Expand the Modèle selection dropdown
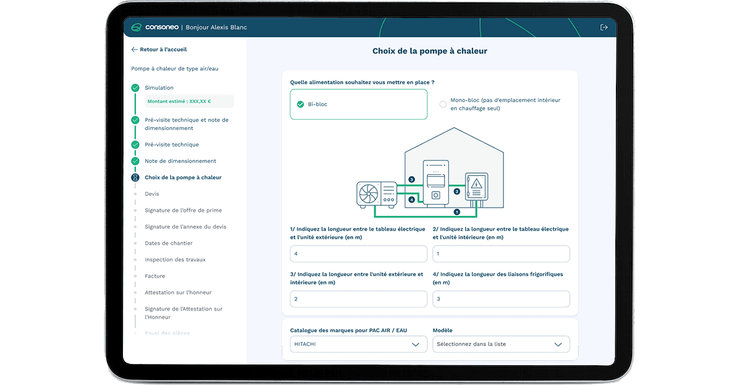The width and height of the screenshot is (745, 385). click(500, 344)
